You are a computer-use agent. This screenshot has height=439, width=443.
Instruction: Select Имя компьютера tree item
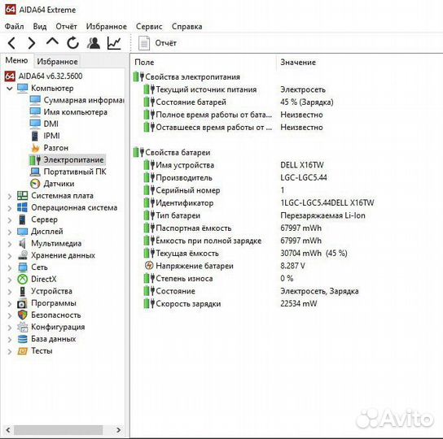point(75,112)
